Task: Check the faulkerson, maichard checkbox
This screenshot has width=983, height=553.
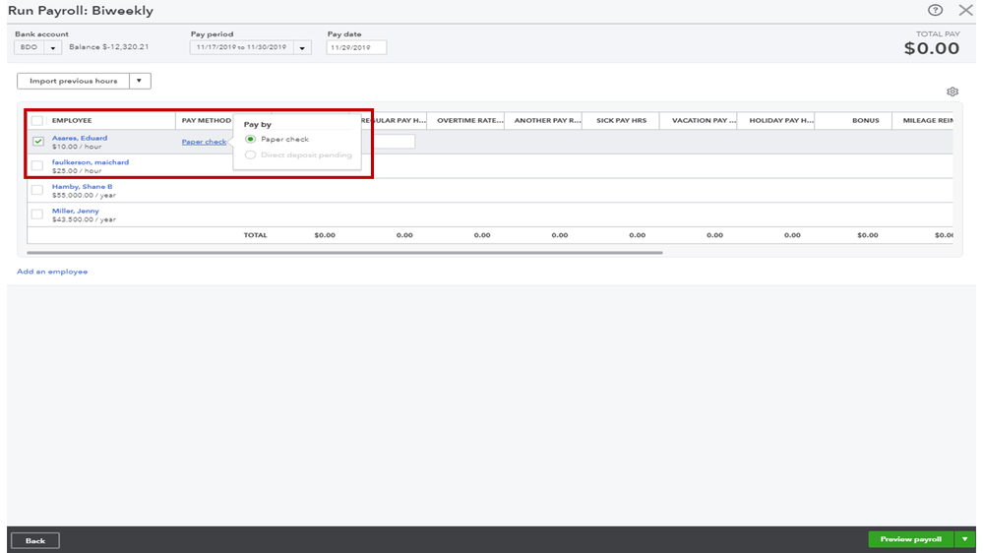Action: pos(37,165)
